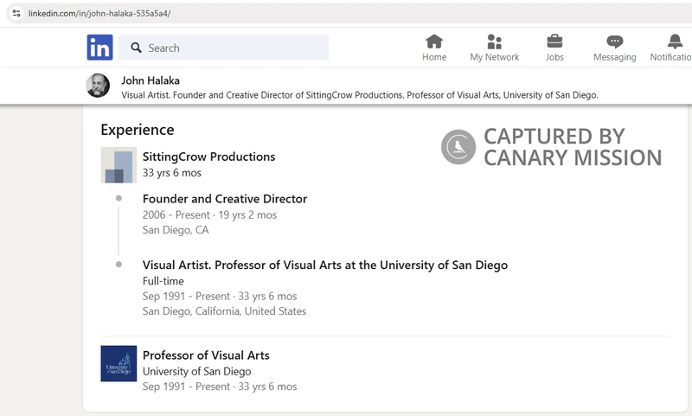Click John Halaka's profile photo

click(98, 86)
